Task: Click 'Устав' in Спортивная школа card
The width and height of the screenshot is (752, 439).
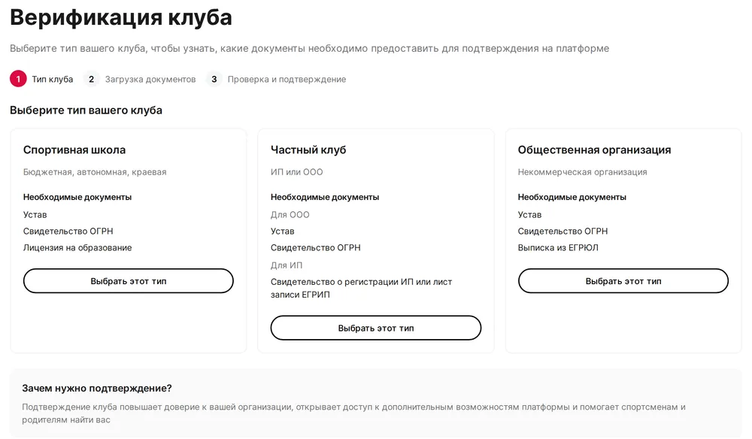Action: point(35,215)
